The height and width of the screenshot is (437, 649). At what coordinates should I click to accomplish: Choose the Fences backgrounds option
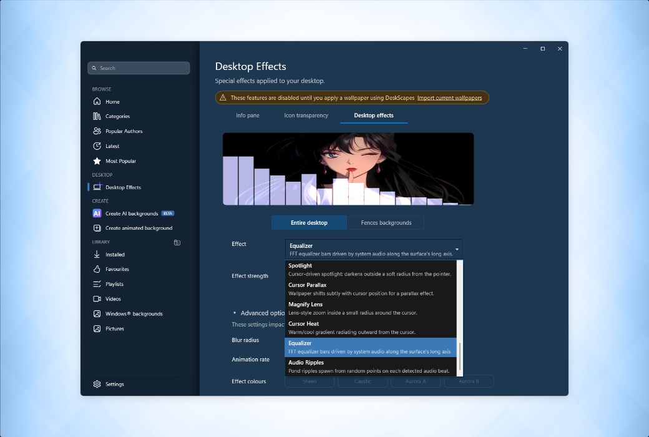point(386,222)
